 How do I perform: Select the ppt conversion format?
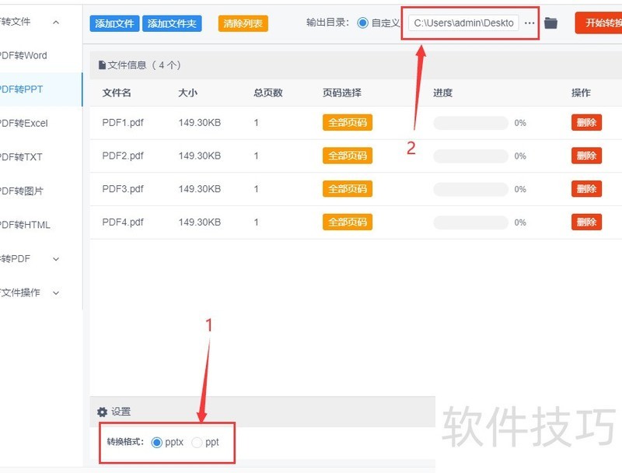click(x=196, y=443)
